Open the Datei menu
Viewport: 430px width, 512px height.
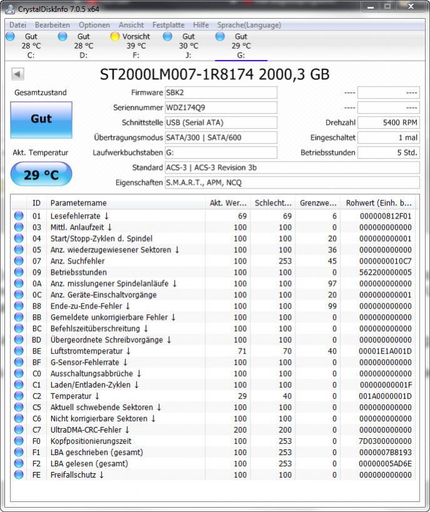click(x=18, y=25)
